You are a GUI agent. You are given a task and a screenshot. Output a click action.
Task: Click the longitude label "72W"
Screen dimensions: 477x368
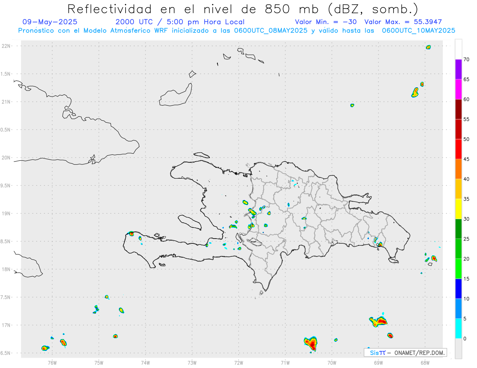click(238, 362)
